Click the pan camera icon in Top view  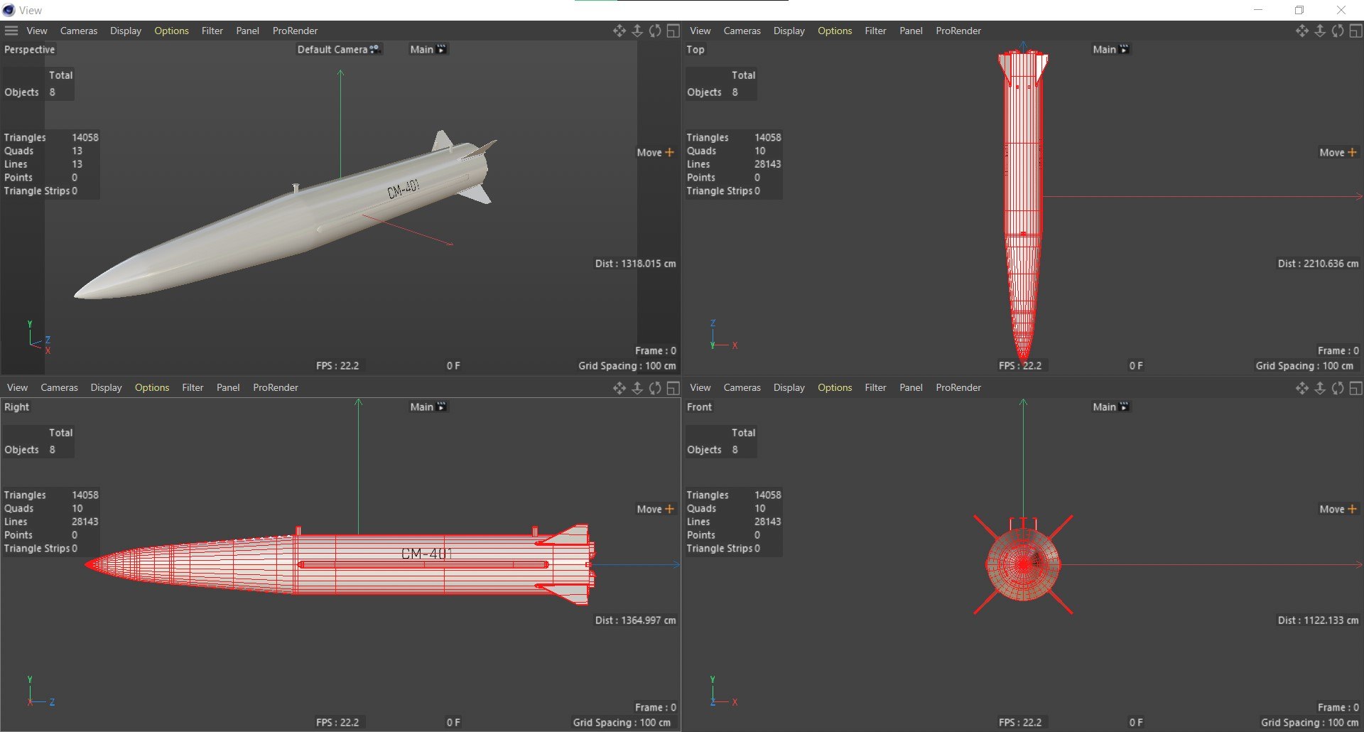(1302, 31)
